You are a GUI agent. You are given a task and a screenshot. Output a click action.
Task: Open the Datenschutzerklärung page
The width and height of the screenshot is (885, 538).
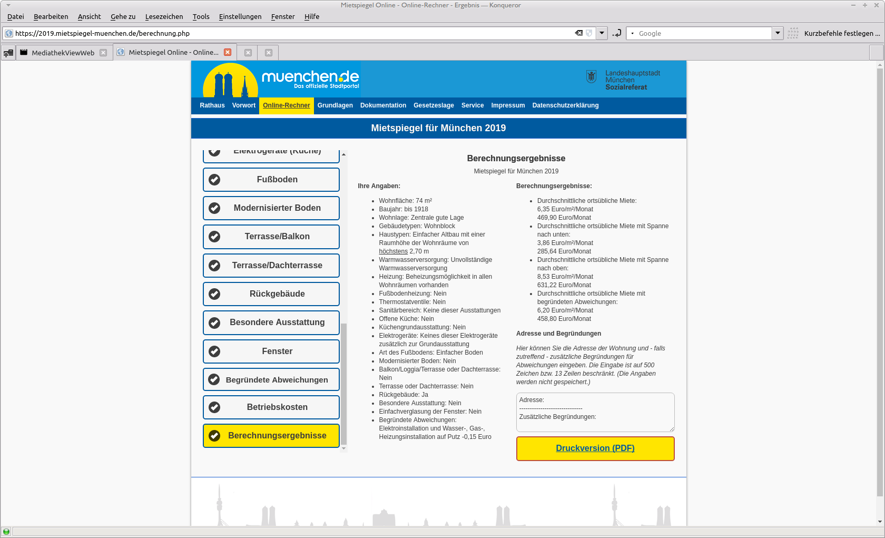565,105
